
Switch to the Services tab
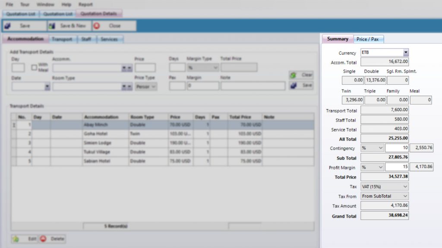[x=109, y=39]
